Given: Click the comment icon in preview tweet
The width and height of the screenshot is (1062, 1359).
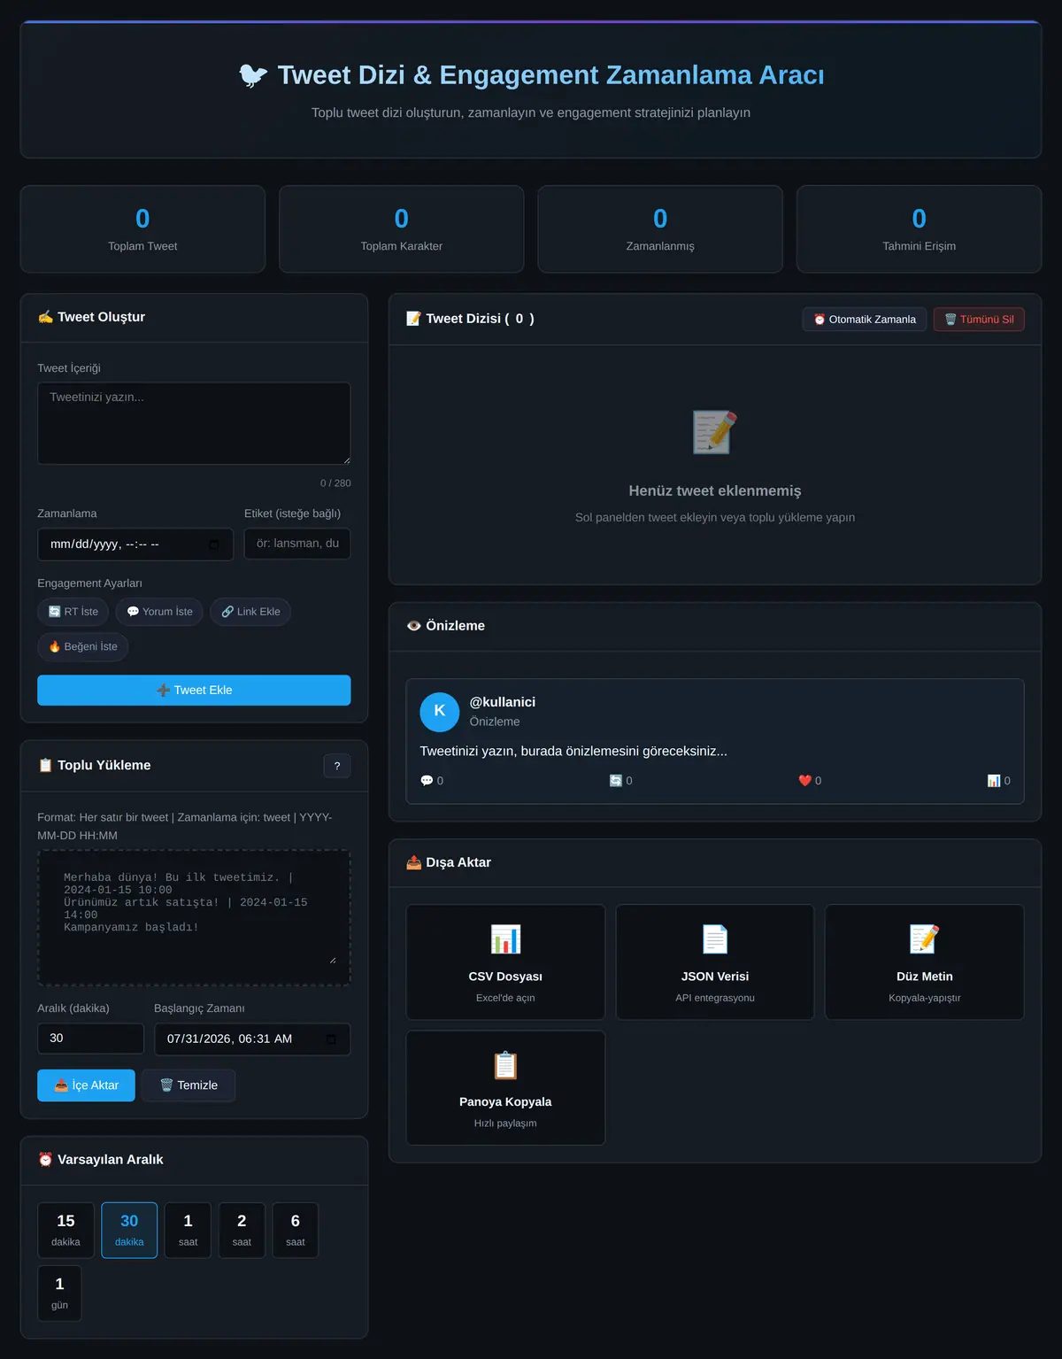Looking at the screenshot, I should 427,781.
